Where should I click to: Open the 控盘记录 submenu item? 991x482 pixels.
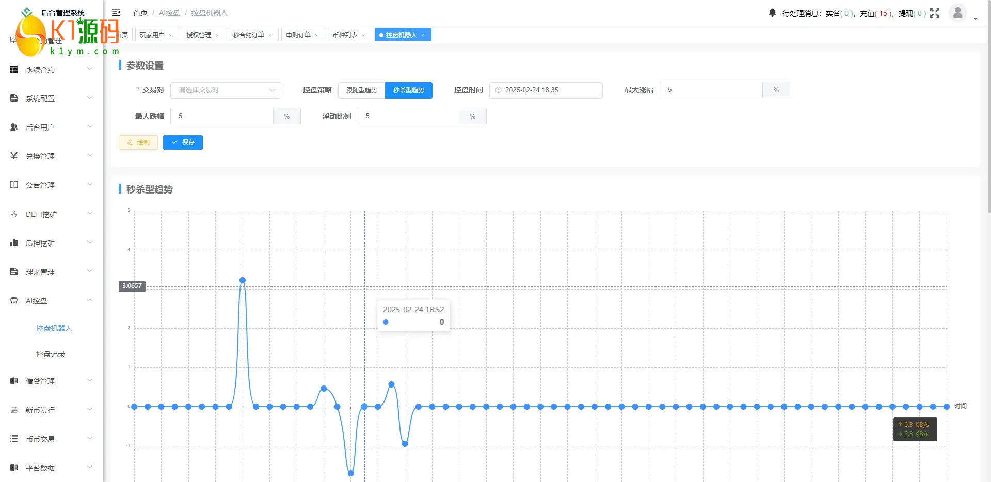point(51,354)
